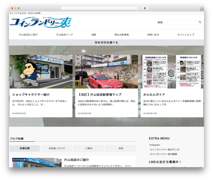The height and width of the screenshot is (180, 213).
Task: Open ショップキャラクター紹介 article title
Action: click(x=31, y=94)
